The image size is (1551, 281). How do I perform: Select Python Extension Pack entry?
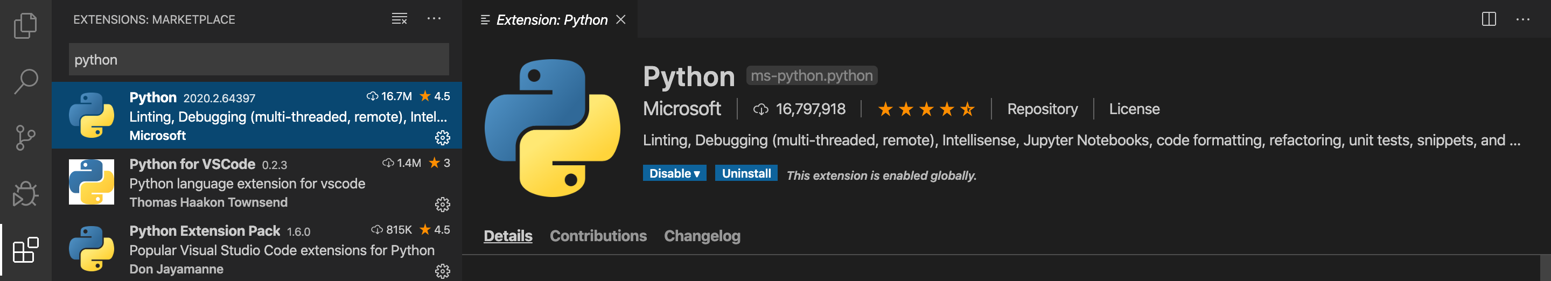[256, 249]
